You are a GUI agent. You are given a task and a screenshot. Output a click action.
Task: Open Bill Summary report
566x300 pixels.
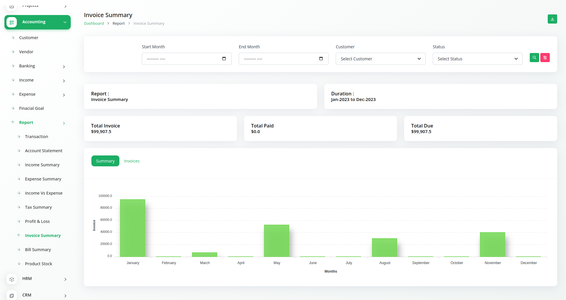pos(38,250)
